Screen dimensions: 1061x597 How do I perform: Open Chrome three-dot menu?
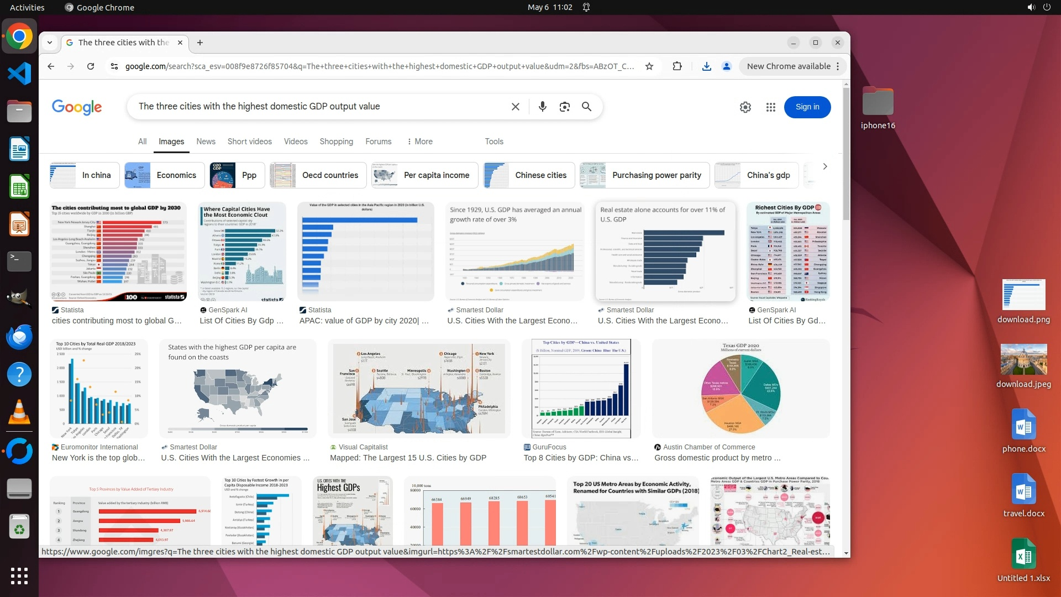[x=838, y=66]
